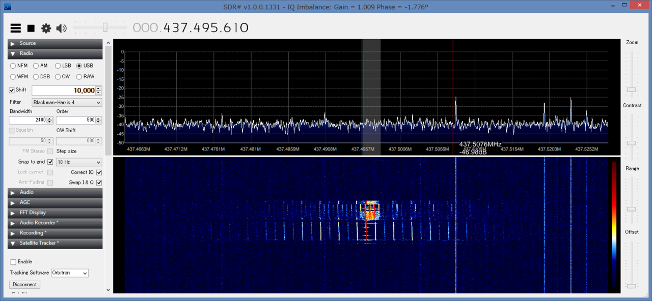This screenshot has width=652, height=301.
Task: Toggle Snap to grid checkbox
Action: (x=50, y=162)
